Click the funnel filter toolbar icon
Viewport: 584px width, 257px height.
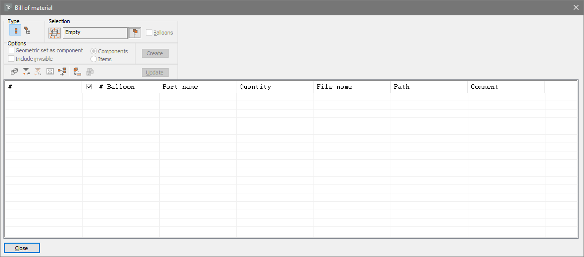26,72
